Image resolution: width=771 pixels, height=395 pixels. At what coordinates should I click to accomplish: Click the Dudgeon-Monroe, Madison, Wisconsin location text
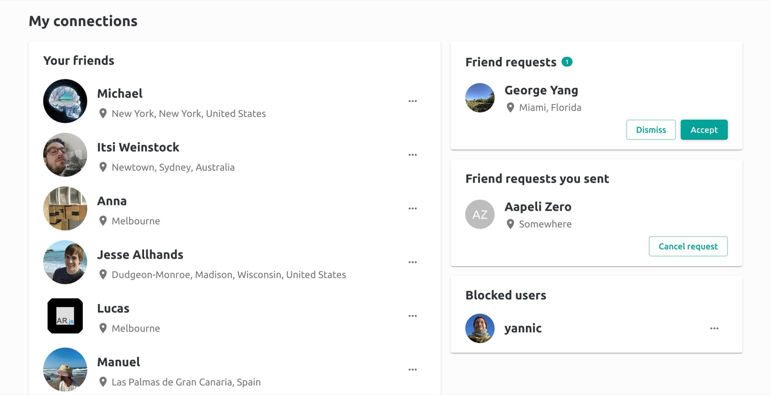(228, 274)
